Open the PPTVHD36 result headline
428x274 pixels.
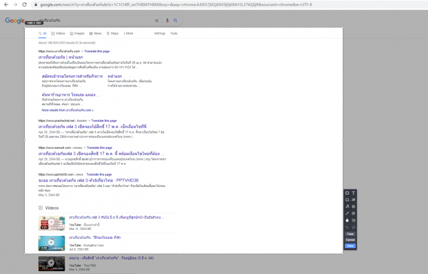[88, 181]
